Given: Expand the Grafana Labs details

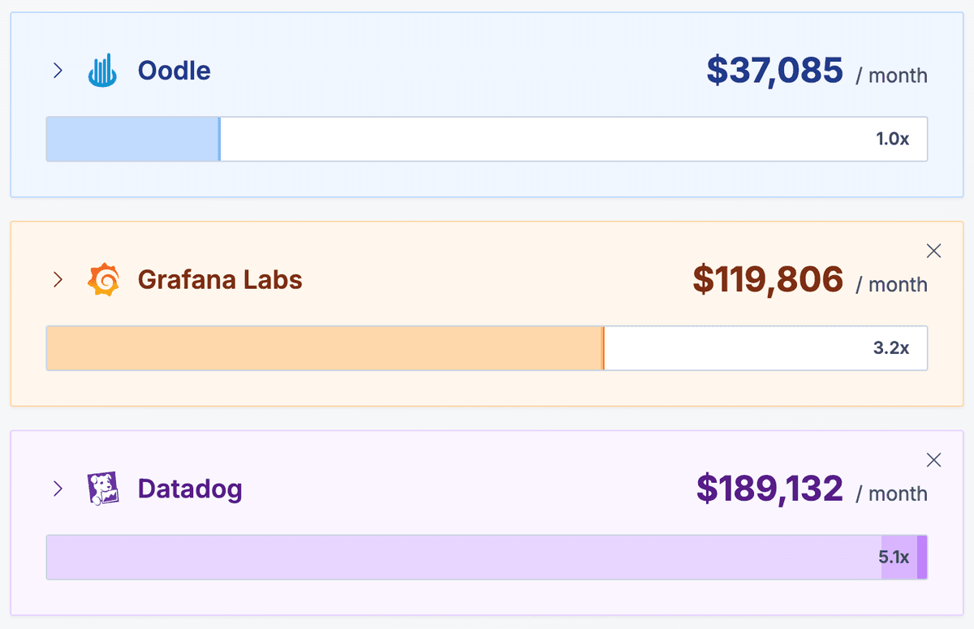Looking at the screenshot, I should (x=58, y=279).
